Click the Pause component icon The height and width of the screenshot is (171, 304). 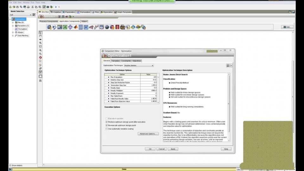click(107, 27)
